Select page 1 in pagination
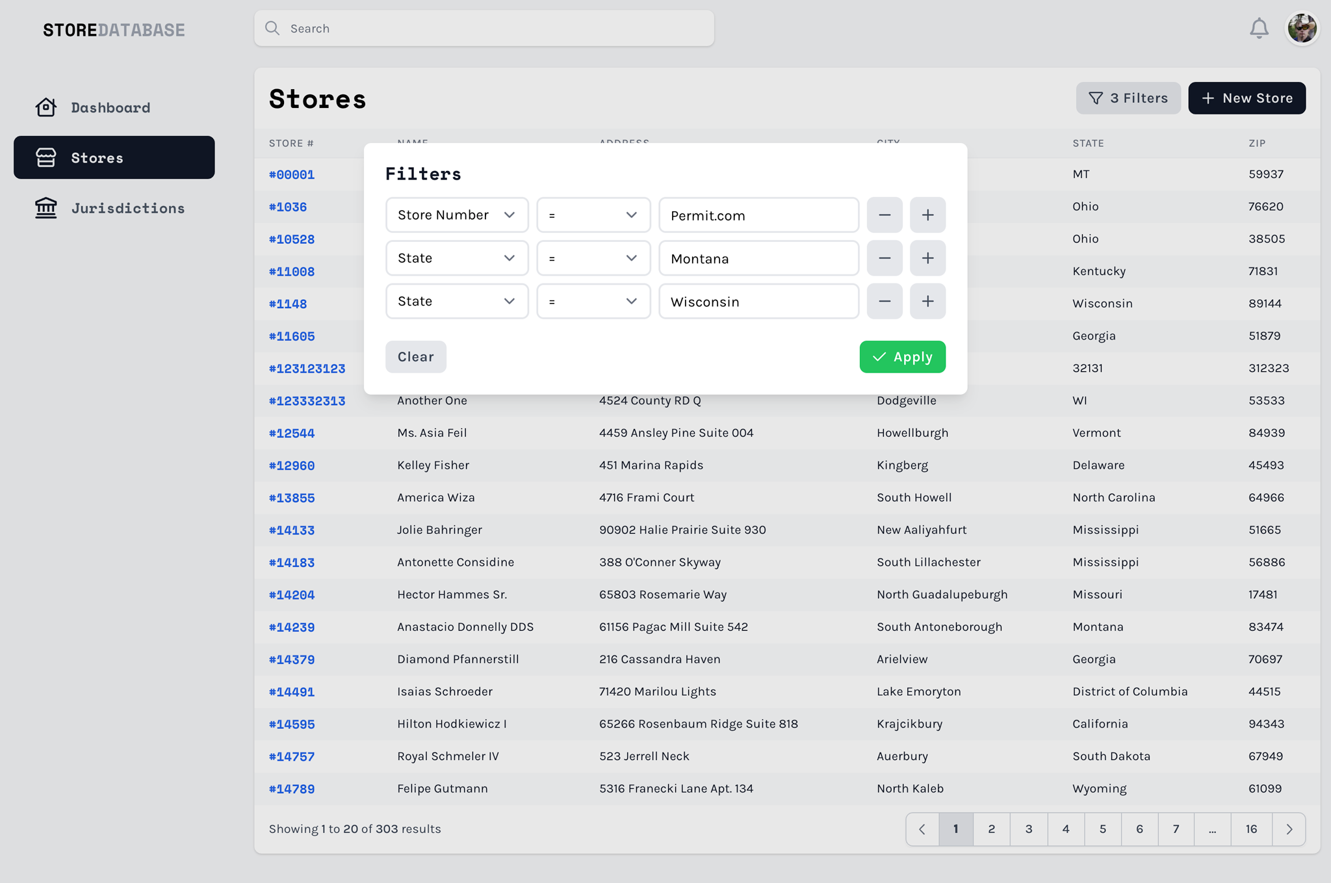Image resolution: width=1331 pixels, height=883 pixels. (x=956, y=829)
